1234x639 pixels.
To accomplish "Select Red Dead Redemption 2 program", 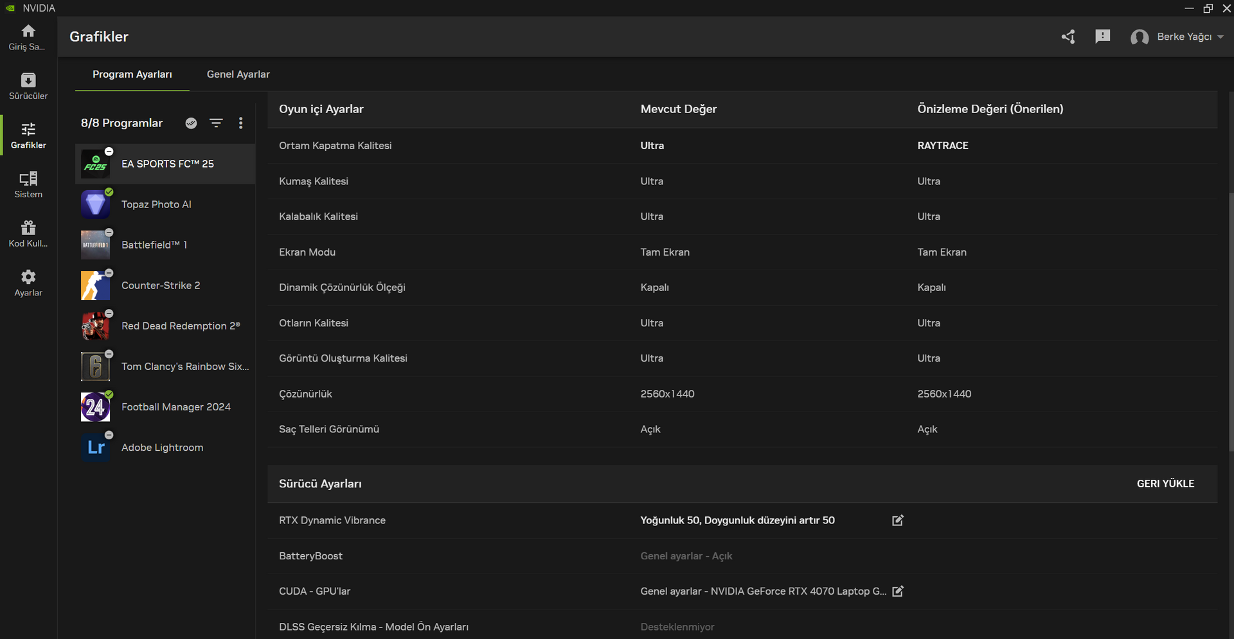I will click(x=180, y=326).
